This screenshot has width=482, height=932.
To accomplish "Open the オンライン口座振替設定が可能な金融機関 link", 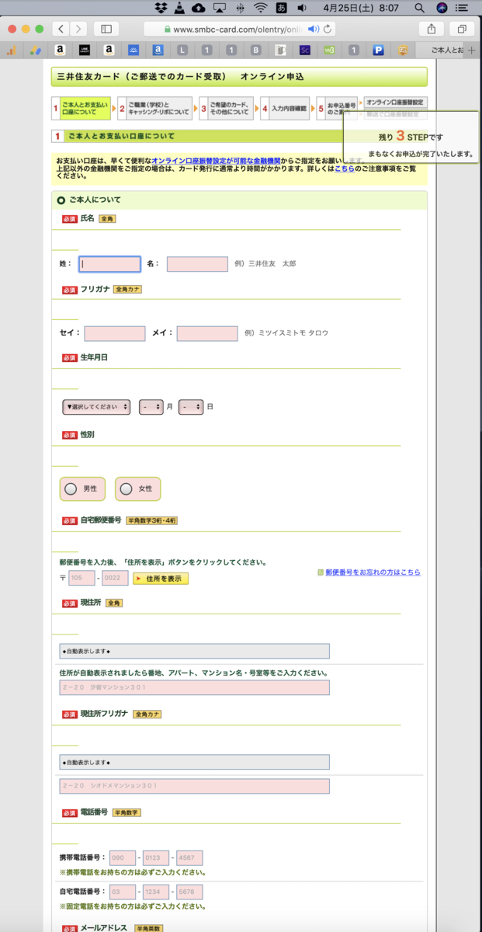I will [x=216, y=161].
